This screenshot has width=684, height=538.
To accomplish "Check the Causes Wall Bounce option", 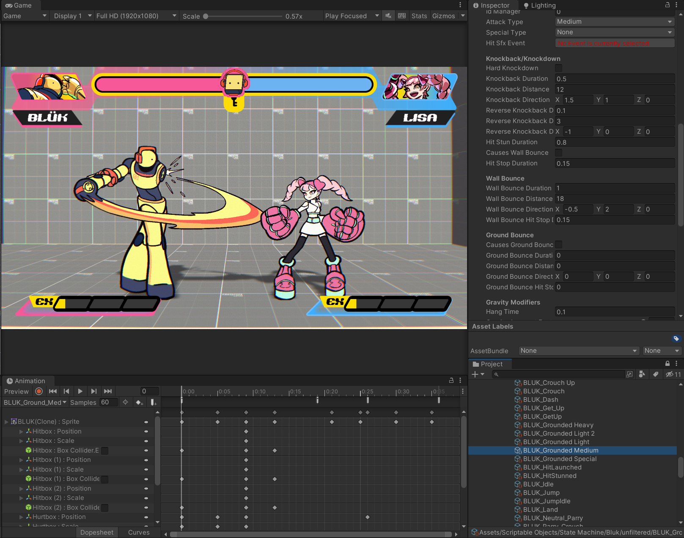I will pos(559,153).
